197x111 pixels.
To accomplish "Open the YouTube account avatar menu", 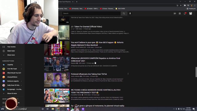I will (191, 14).
